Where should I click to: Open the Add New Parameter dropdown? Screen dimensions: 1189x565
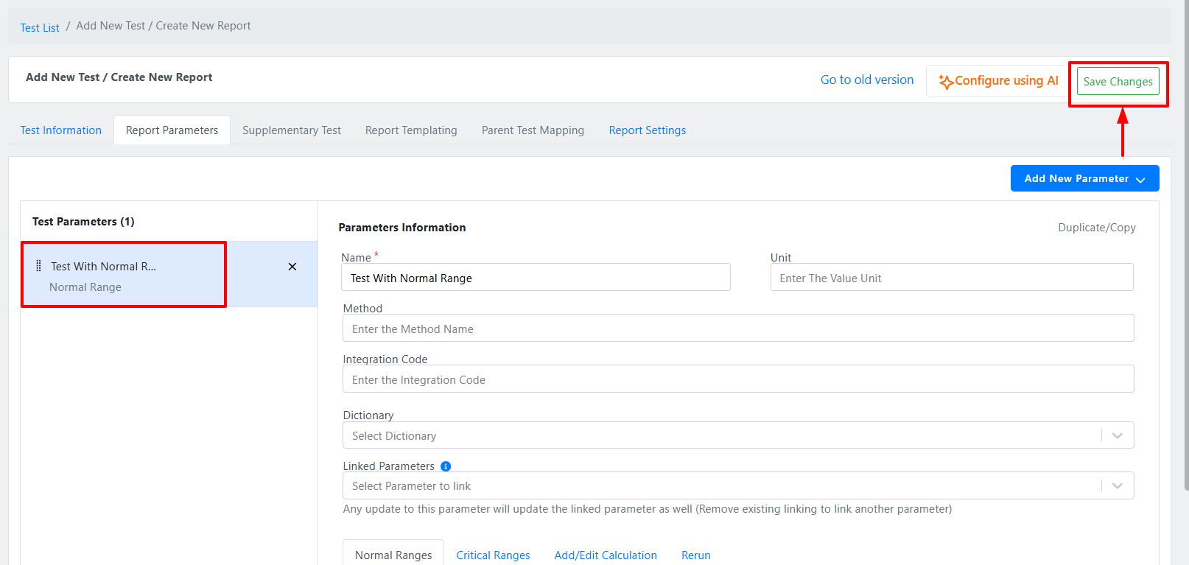click(1084, 178)
